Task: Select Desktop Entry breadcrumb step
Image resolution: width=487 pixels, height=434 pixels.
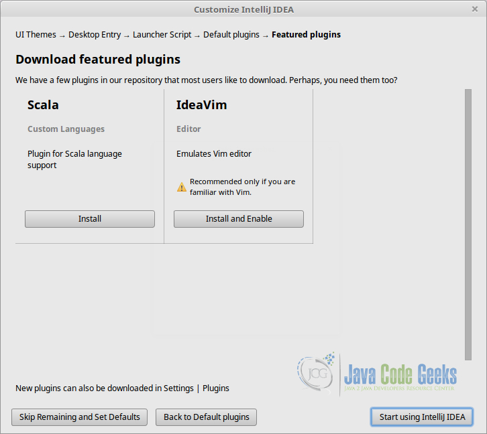Action: [95, 35]
